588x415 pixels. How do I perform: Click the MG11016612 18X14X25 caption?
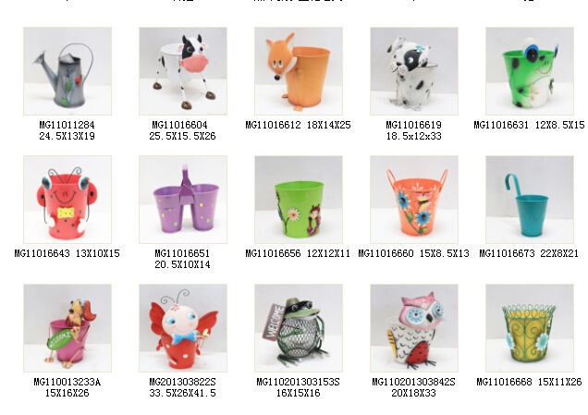(298, 125)
